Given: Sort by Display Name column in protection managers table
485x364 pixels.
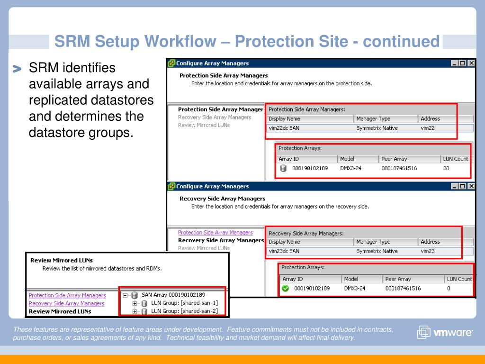Looking at the screenshot, I should tap(310, 119).
